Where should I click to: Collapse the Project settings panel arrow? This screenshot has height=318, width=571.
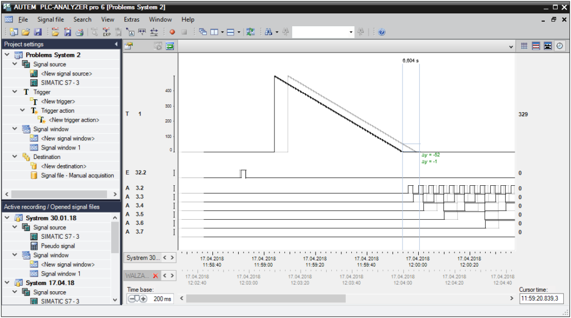click(x=116, y=44)
